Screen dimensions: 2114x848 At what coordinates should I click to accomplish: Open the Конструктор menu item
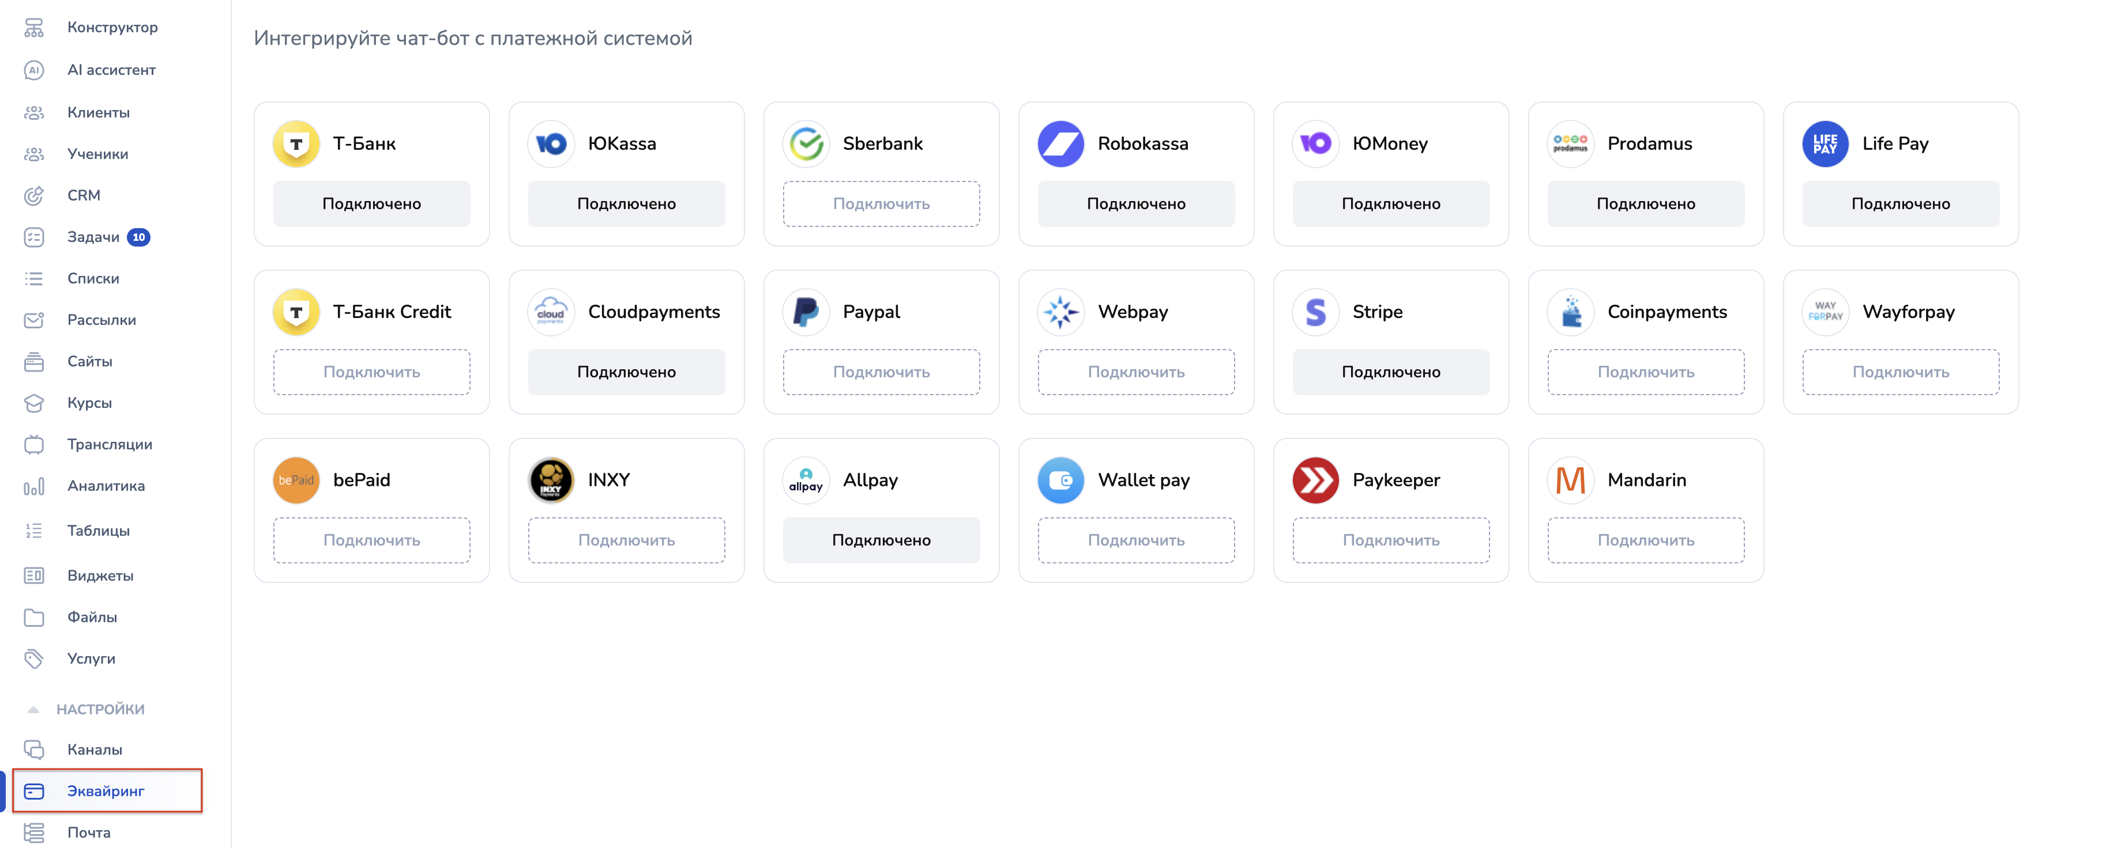pyautogui.click(x=112, y=28)
